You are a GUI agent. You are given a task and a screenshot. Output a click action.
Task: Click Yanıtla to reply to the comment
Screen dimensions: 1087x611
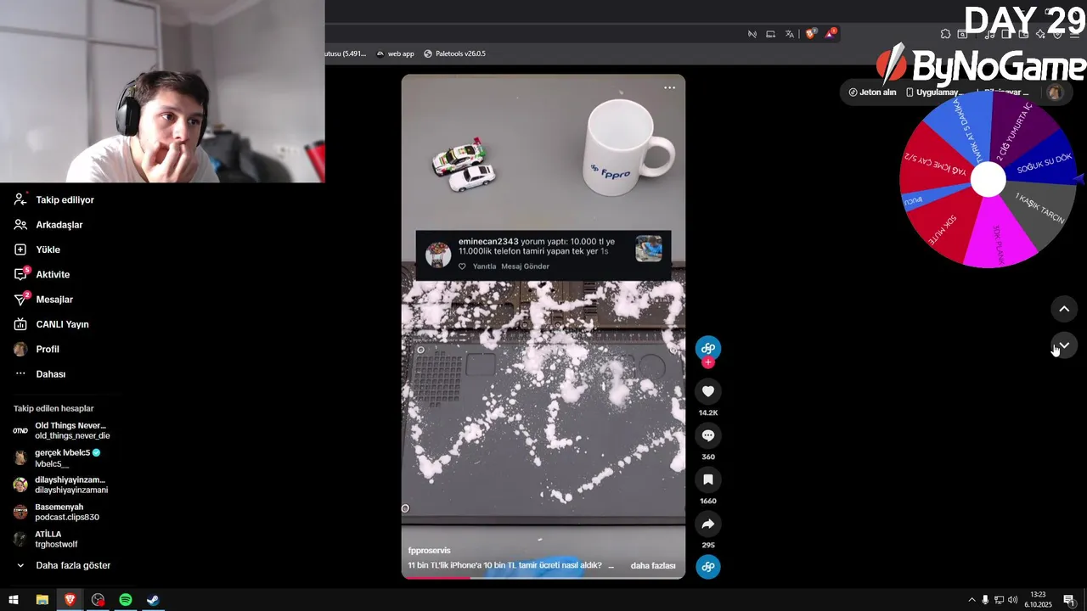(484, 266)
